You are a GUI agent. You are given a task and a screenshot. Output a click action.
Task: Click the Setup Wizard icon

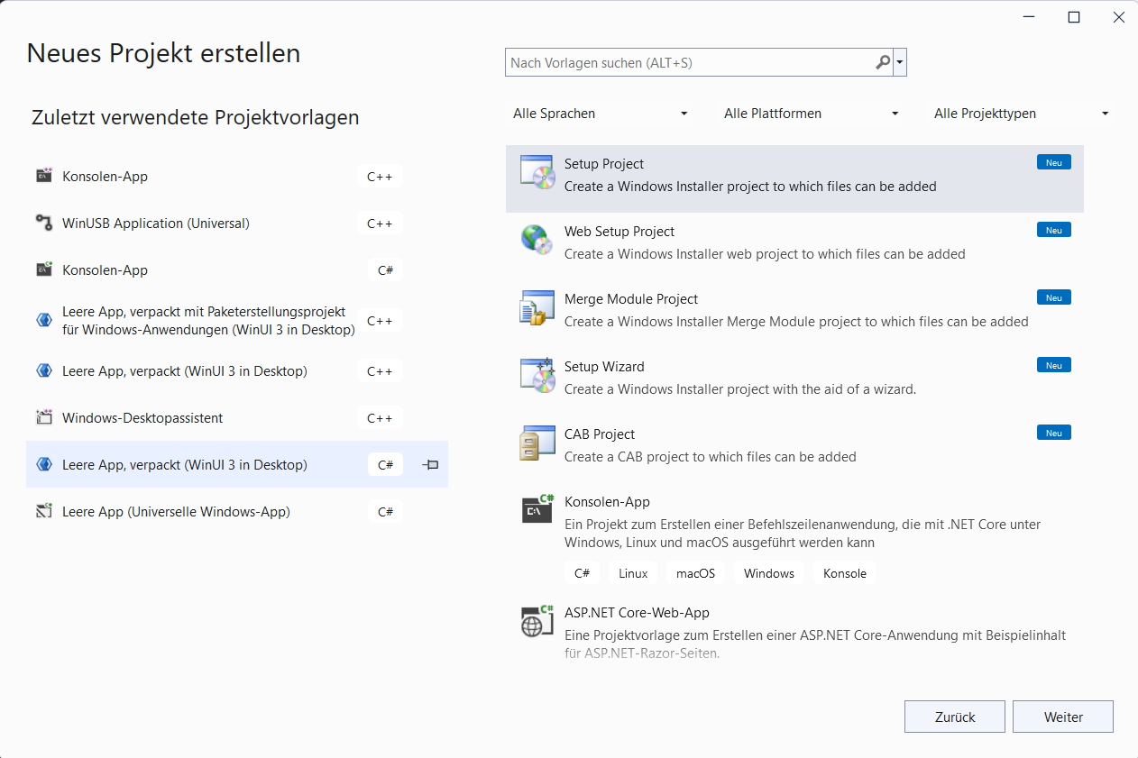pos(537,375)
